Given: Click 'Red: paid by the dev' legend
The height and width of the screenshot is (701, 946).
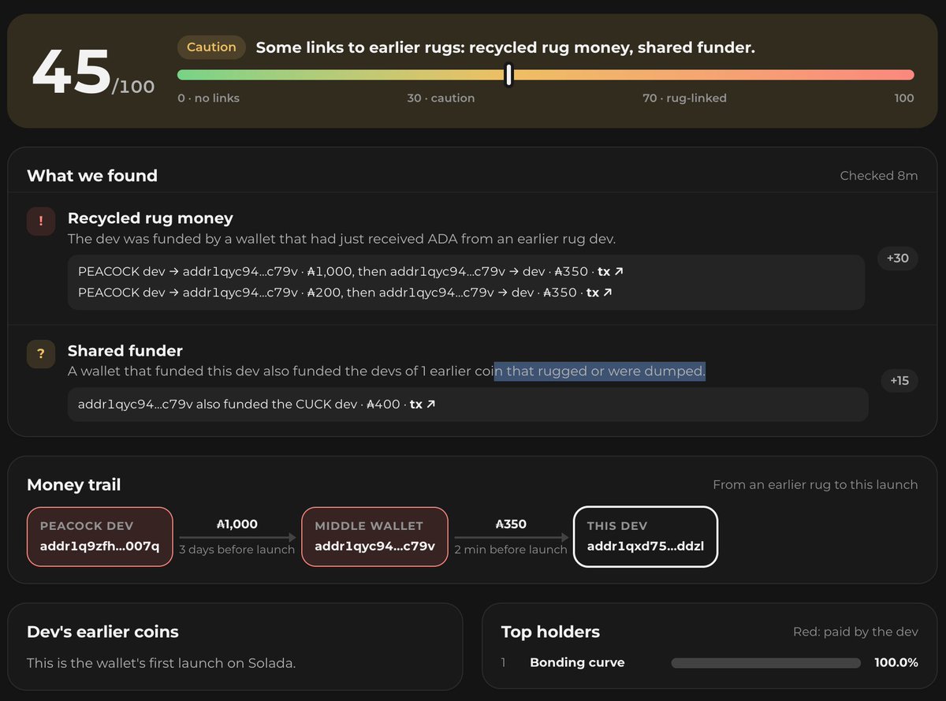Looking at the screenshot, I should (855, 632).
